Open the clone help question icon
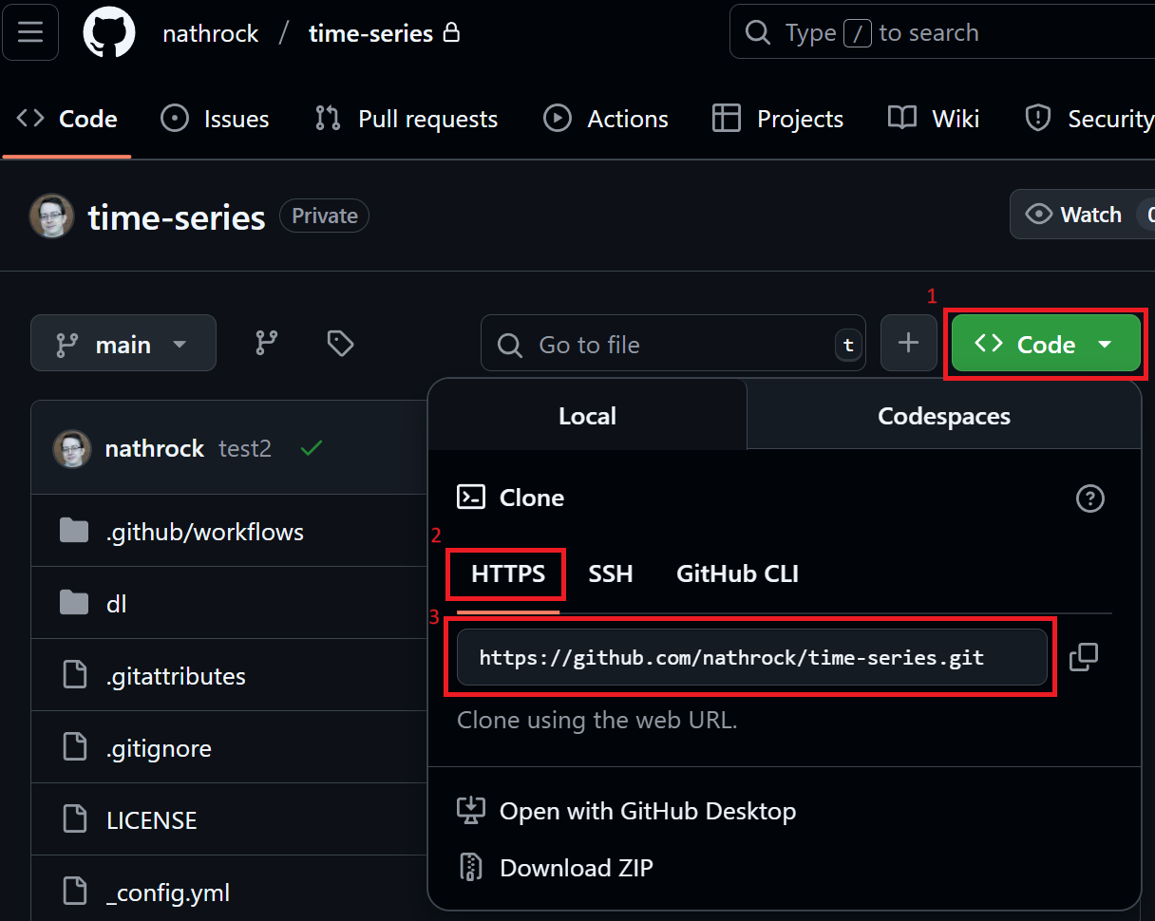Image resolution: width=1155 pixels, height=921 pixels. point(1089,498)
